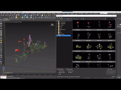Viewport: 121px width, 90px height.
Task: Select the green leafy plant thumbnail Flower_03_01
Action: 78,46
